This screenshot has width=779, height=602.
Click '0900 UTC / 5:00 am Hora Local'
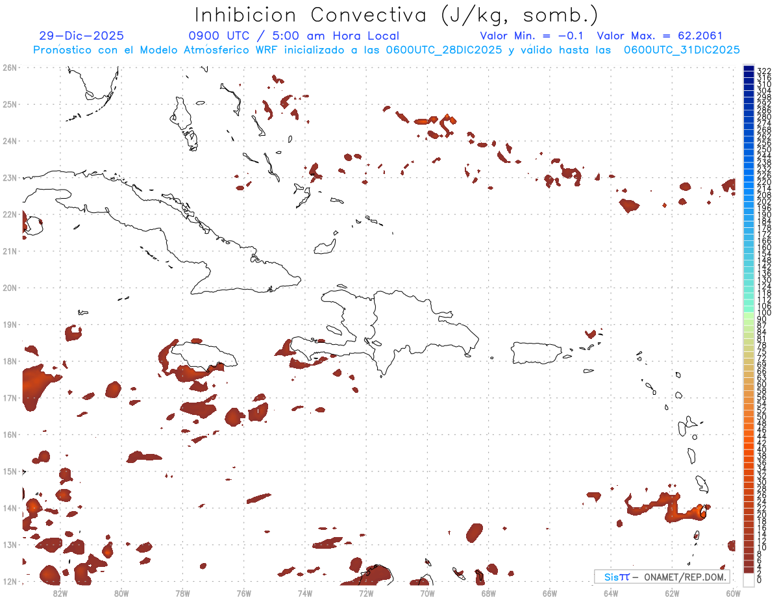(293, 36)
